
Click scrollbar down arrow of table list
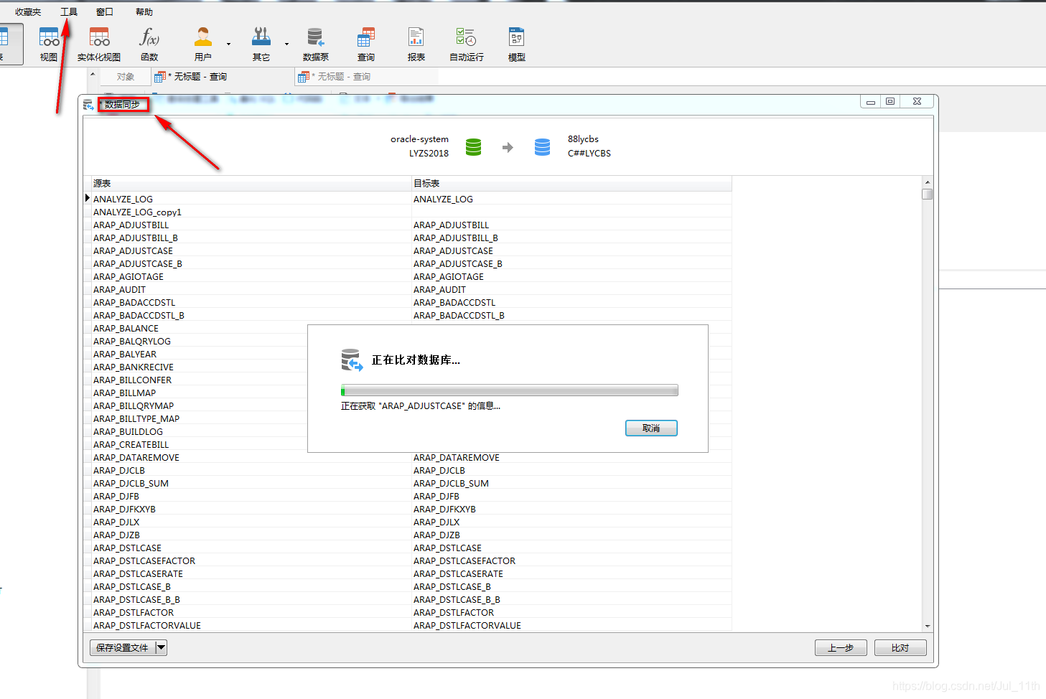pyautogui.click(x=928, y=627)
